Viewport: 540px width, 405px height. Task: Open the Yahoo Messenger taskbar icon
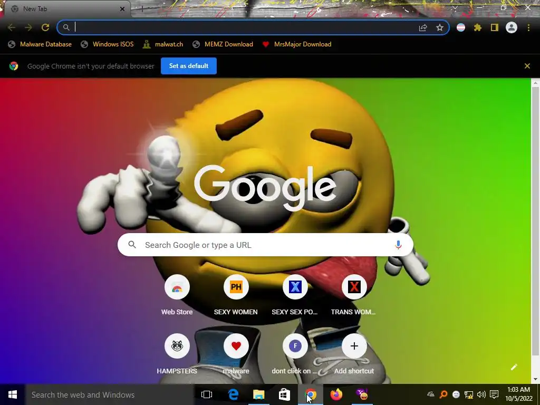point(362,394)
